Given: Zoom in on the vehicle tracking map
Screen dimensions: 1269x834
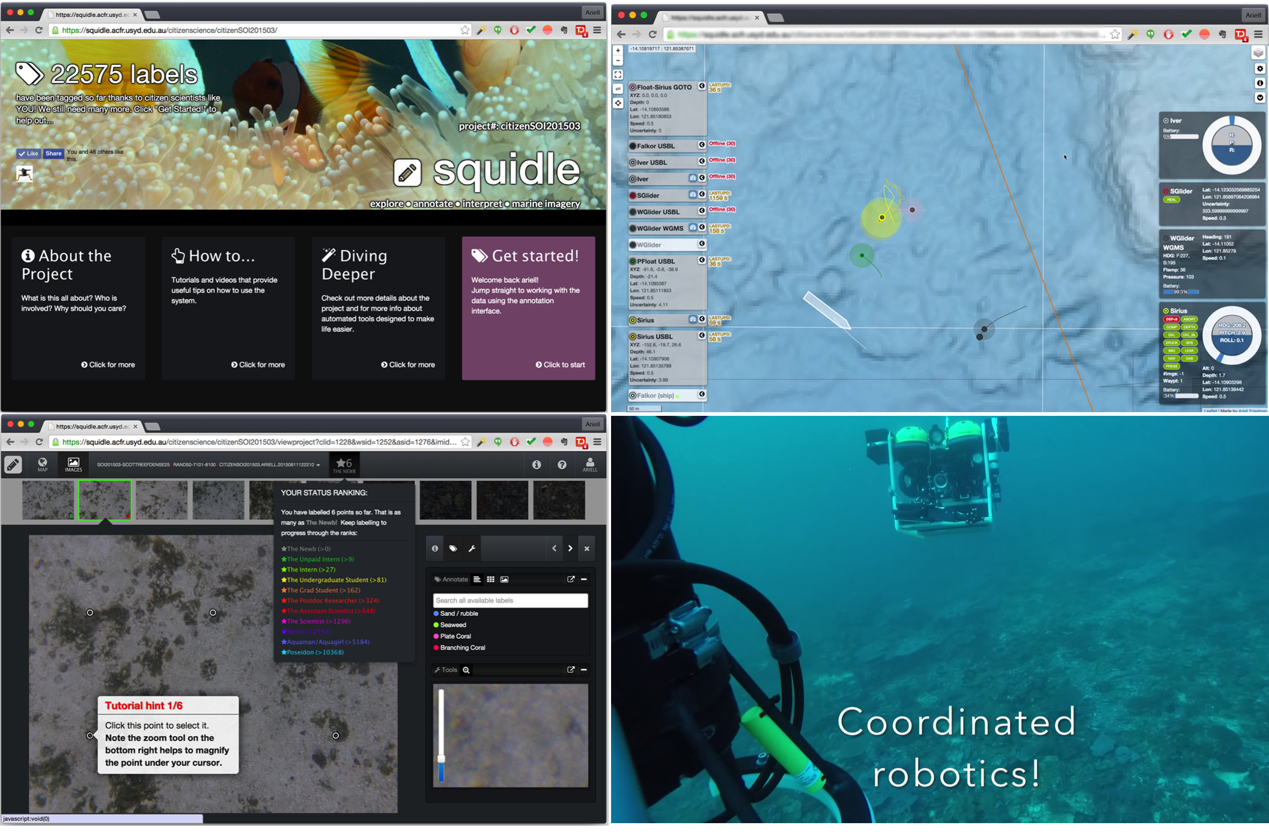Looking at the screenshot, I should (x=618, y=51).
